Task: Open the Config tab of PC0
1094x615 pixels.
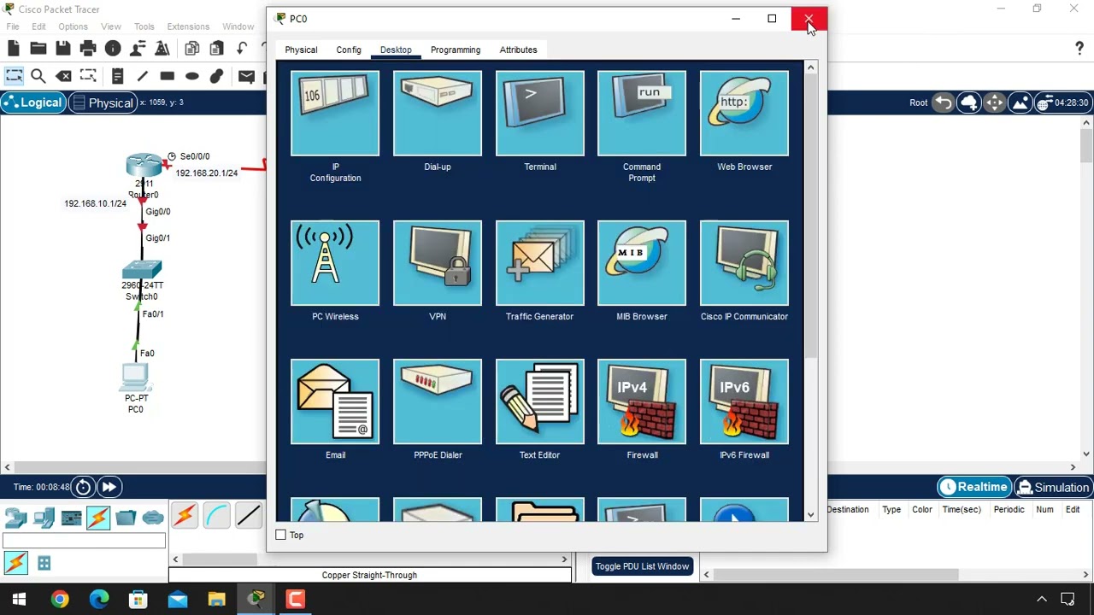Action: 349,50
